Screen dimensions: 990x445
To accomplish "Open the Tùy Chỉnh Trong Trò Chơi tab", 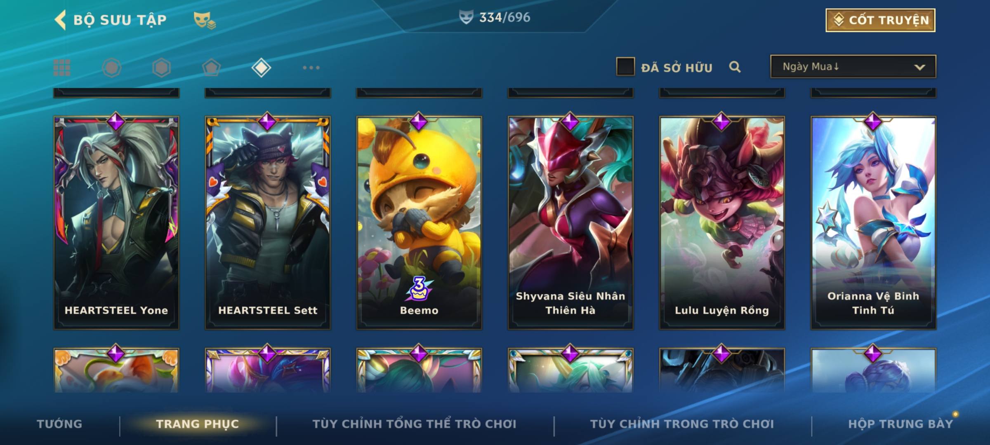I will pos(682,424).
